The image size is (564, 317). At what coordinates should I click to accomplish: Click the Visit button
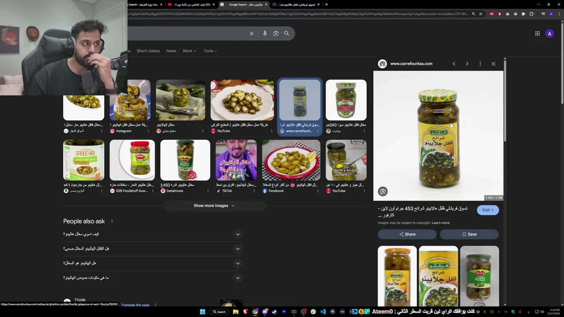pos(488,210)
